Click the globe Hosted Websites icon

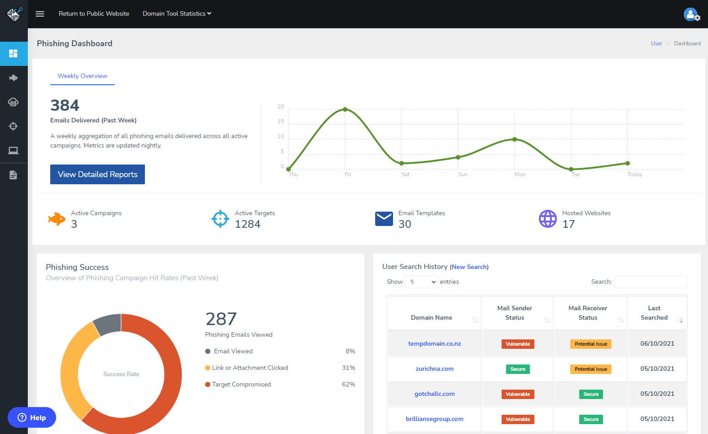point(548,219)
